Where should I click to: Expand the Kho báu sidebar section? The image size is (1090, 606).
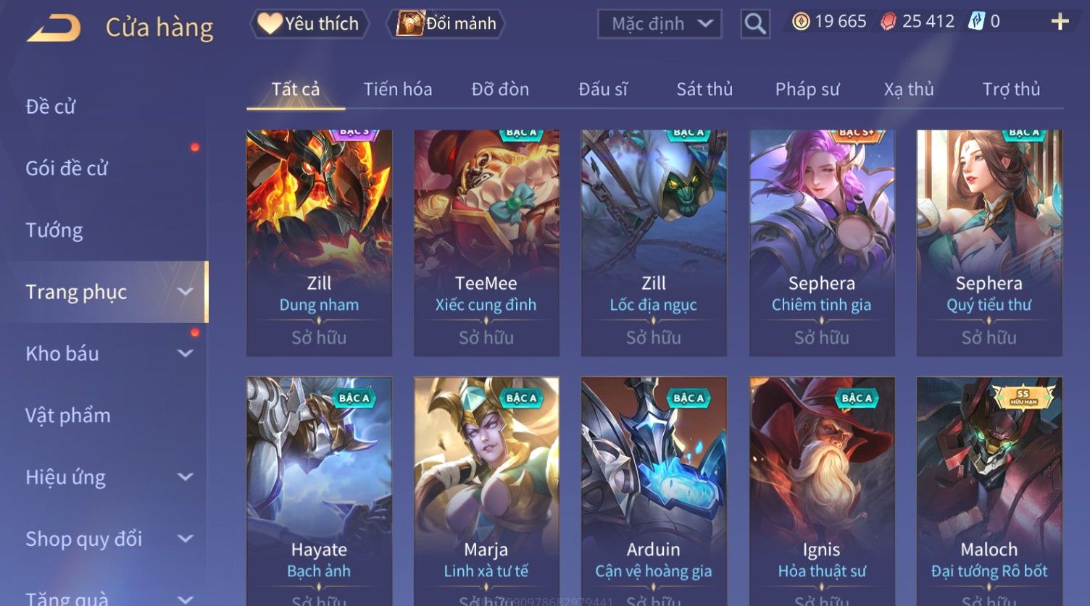(x=186, y=353)
